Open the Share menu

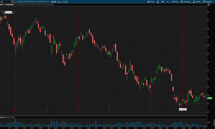pos(151,2)
